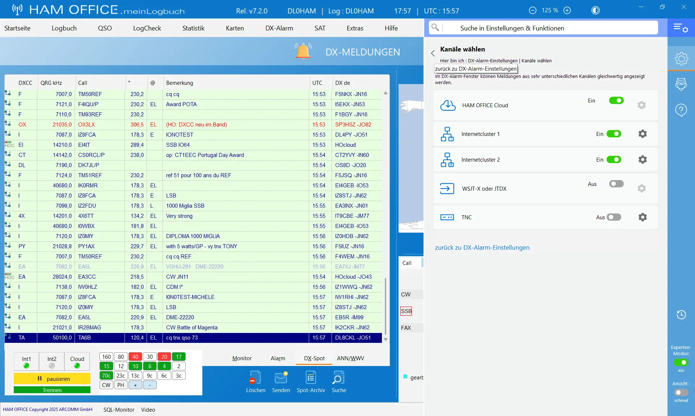The width and height of the screenshot is (695, 416).
Task: Open help question mark icon in sidebar
Action: click(681, 110)
